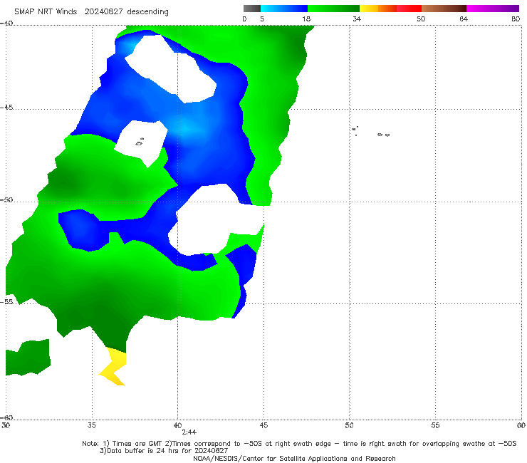Click the color bar label '50'
This screenshot has width=527, height=463.
pyautogui.click(x=421, y=19)
